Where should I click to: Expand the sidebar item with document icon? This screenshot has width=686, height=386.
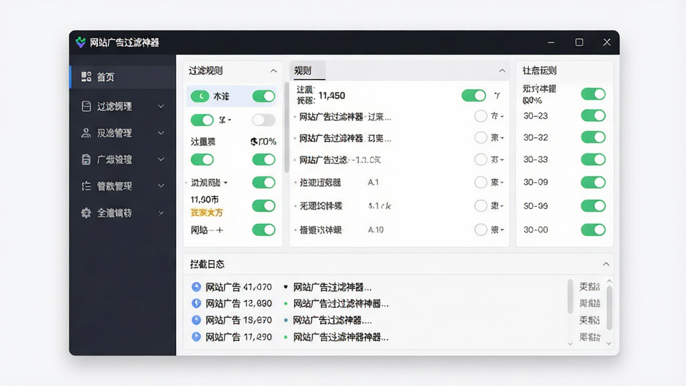click(161, 107)
